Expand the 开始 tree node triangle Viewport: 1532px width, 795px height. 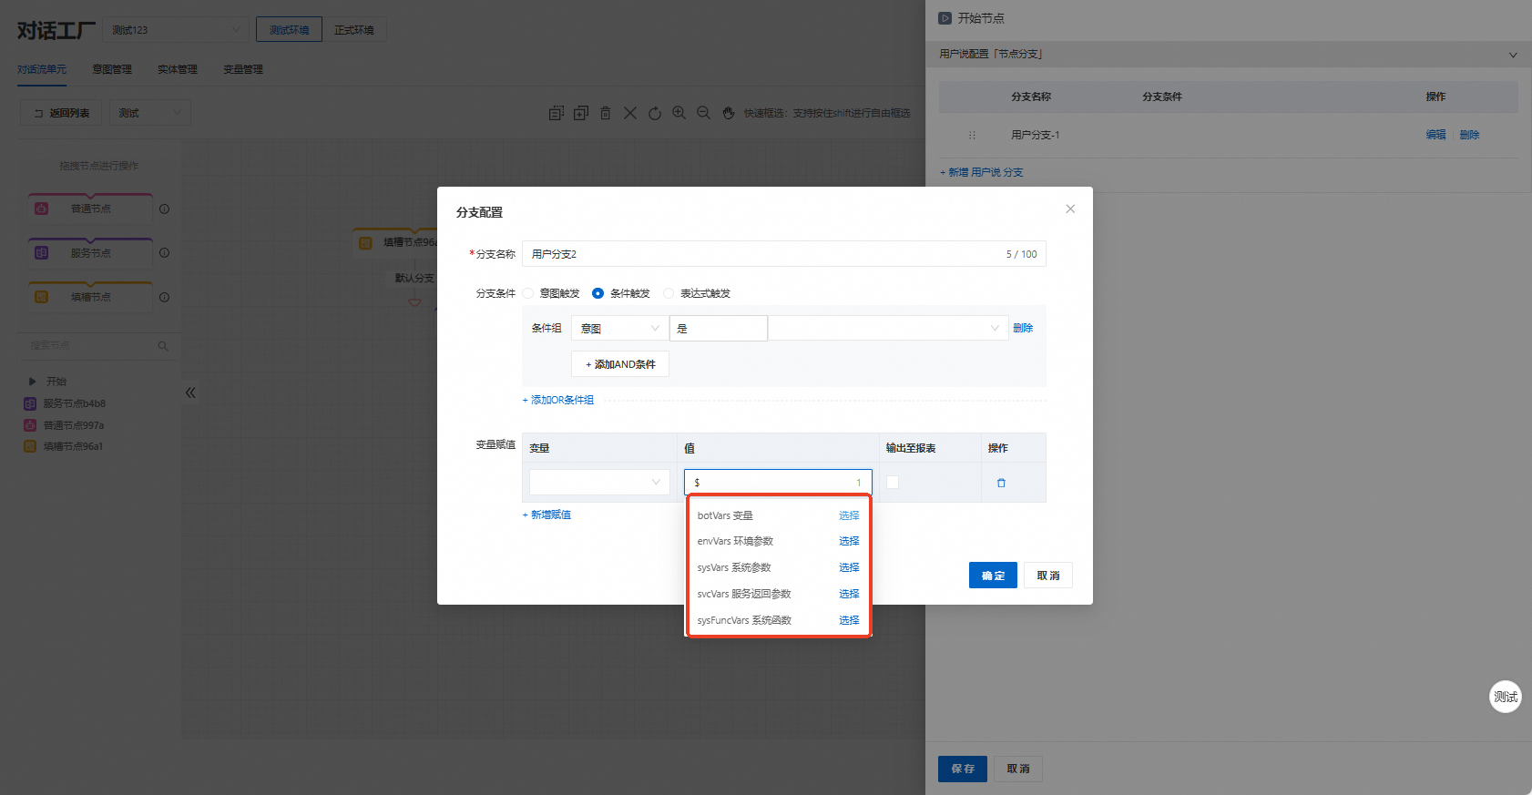pyautogui.click(x=32, y=382)
